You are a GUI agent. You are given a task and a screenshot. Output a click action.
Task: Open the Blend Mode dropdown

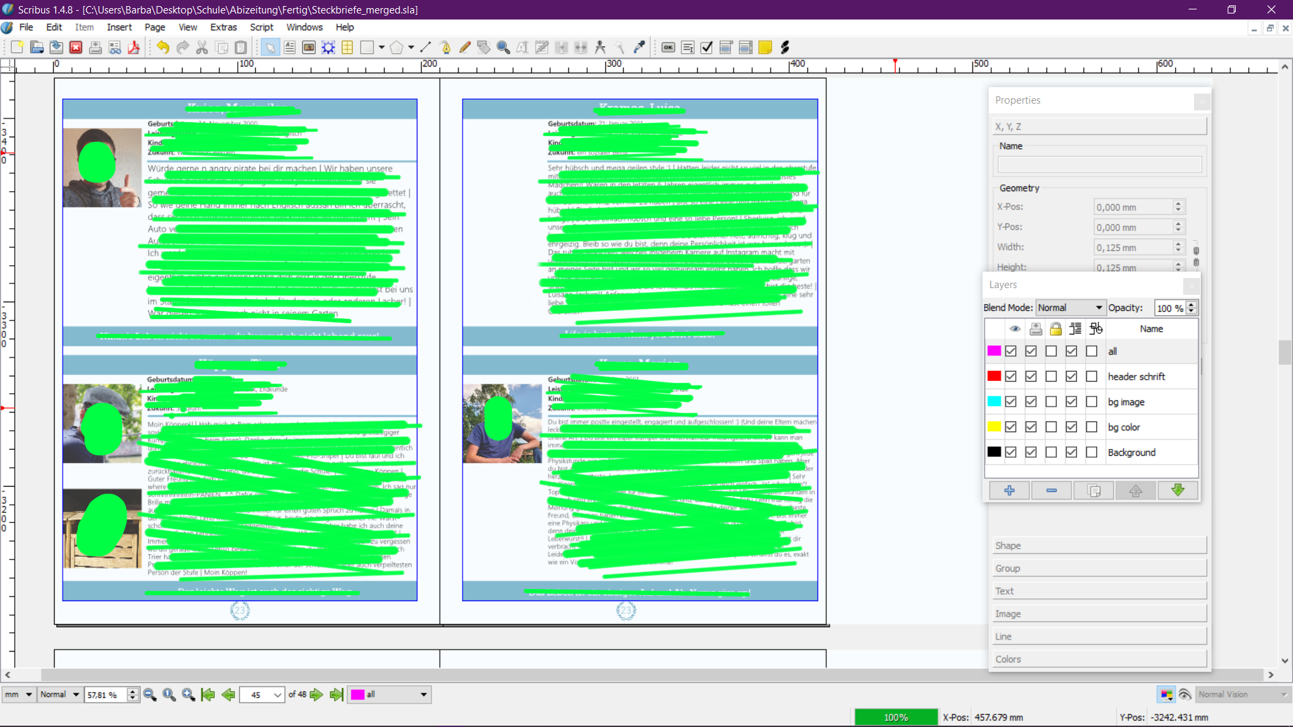point(1070,308)
